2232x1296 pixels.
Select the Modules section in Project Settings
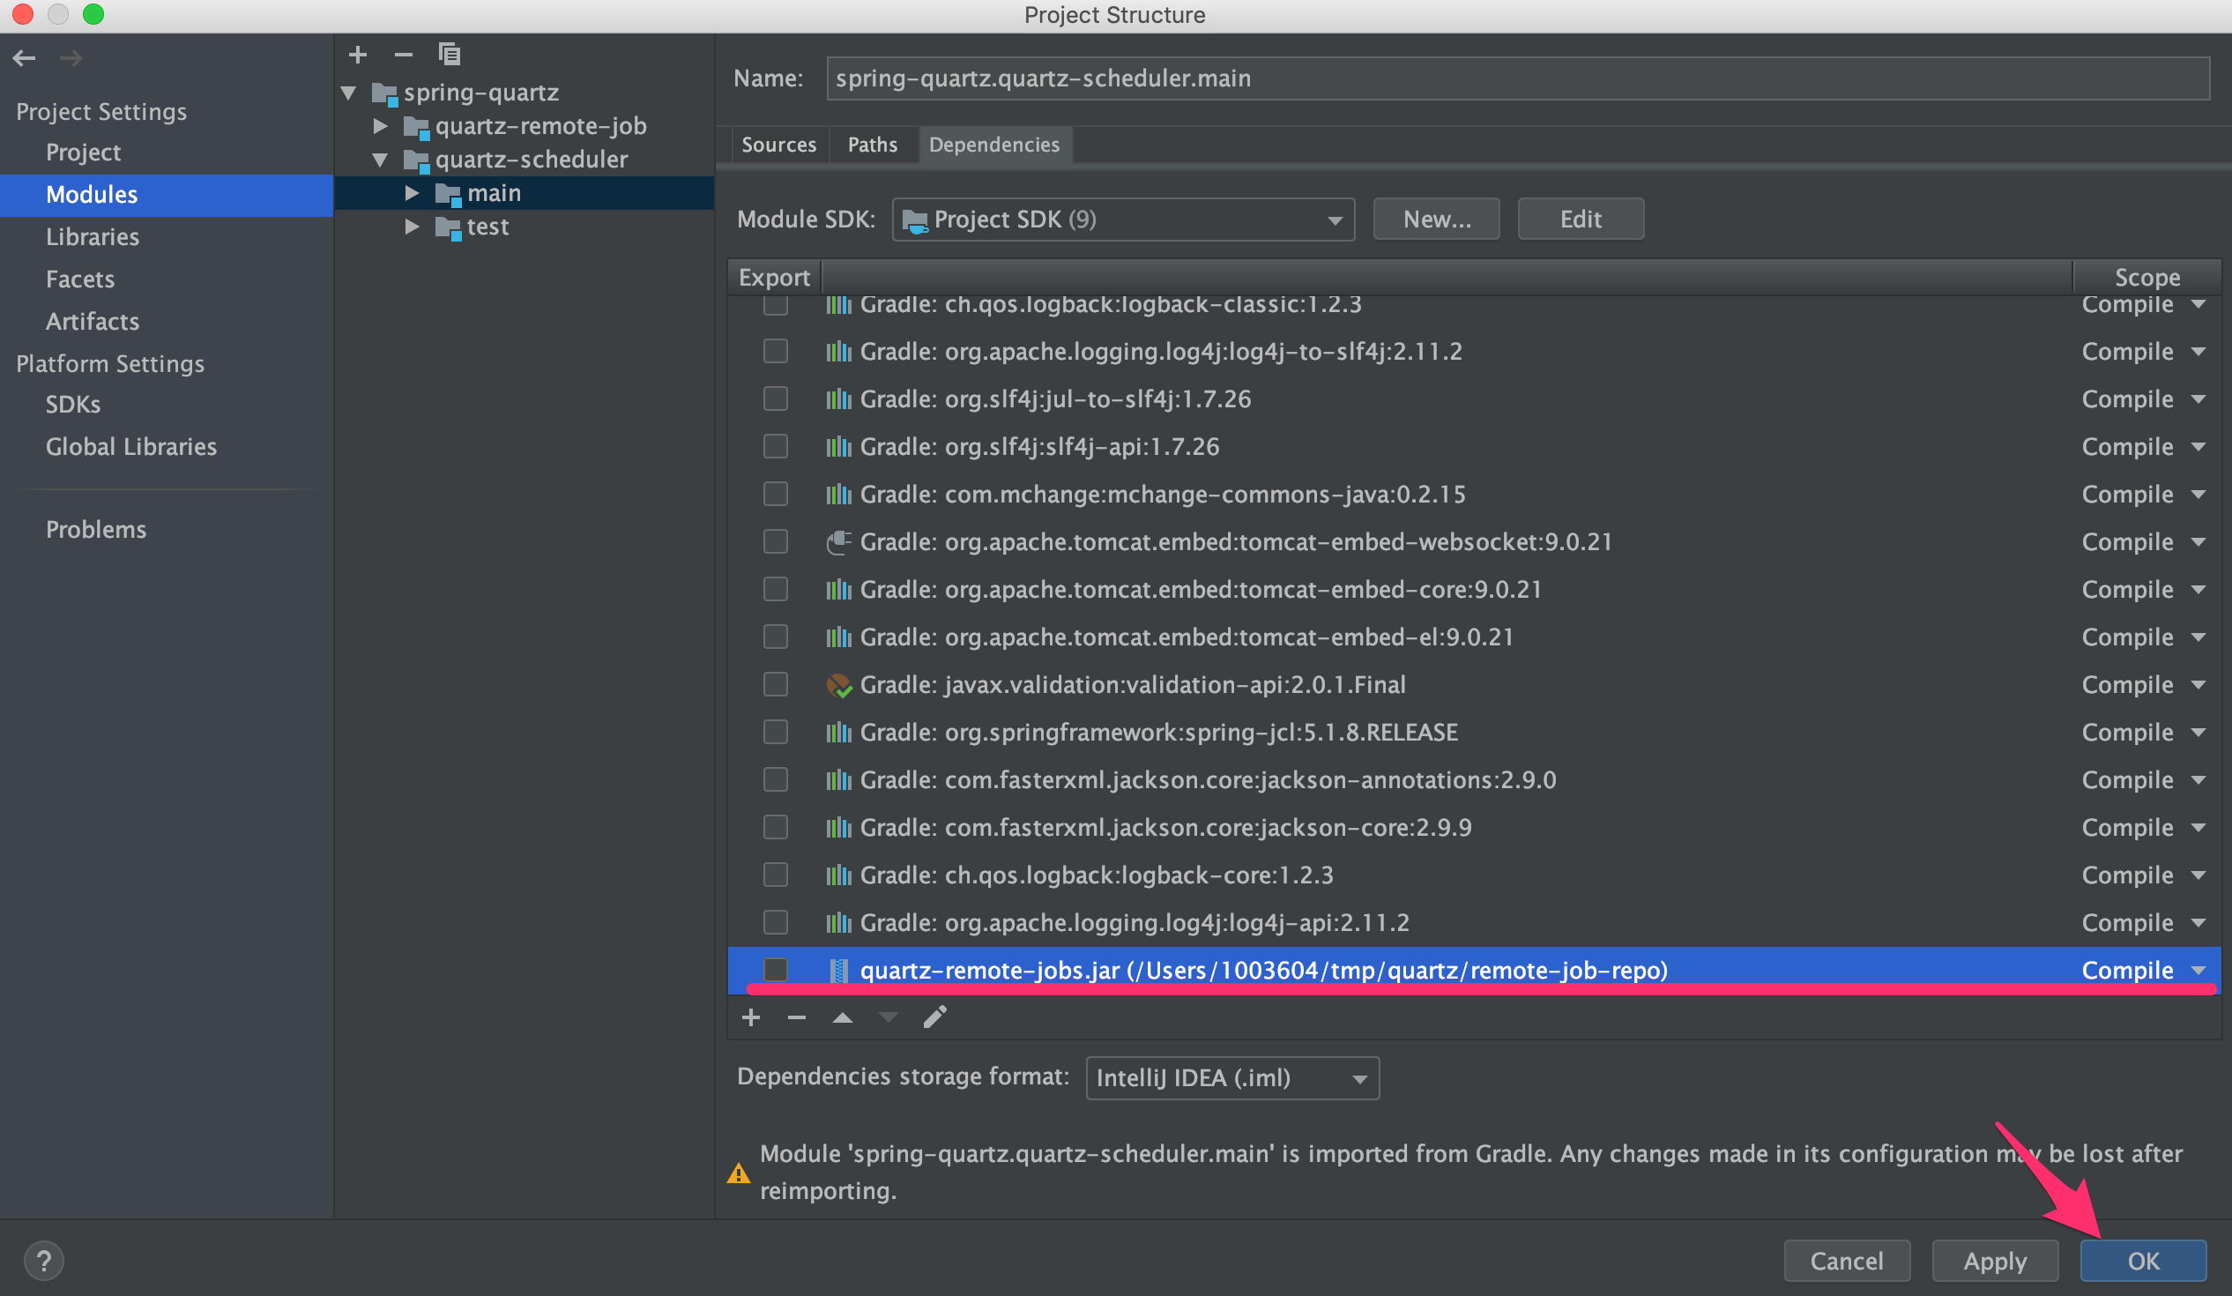(x=91, y=193)
